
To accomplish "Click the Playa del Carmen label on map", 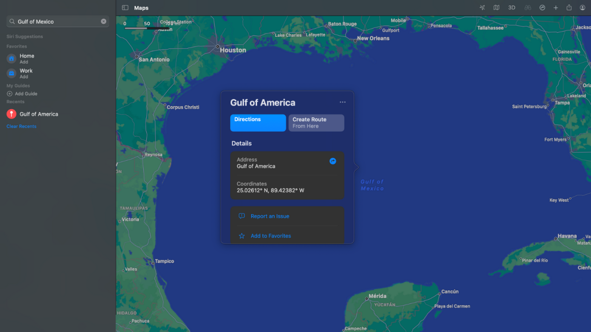I will click(x=452, y=306).
